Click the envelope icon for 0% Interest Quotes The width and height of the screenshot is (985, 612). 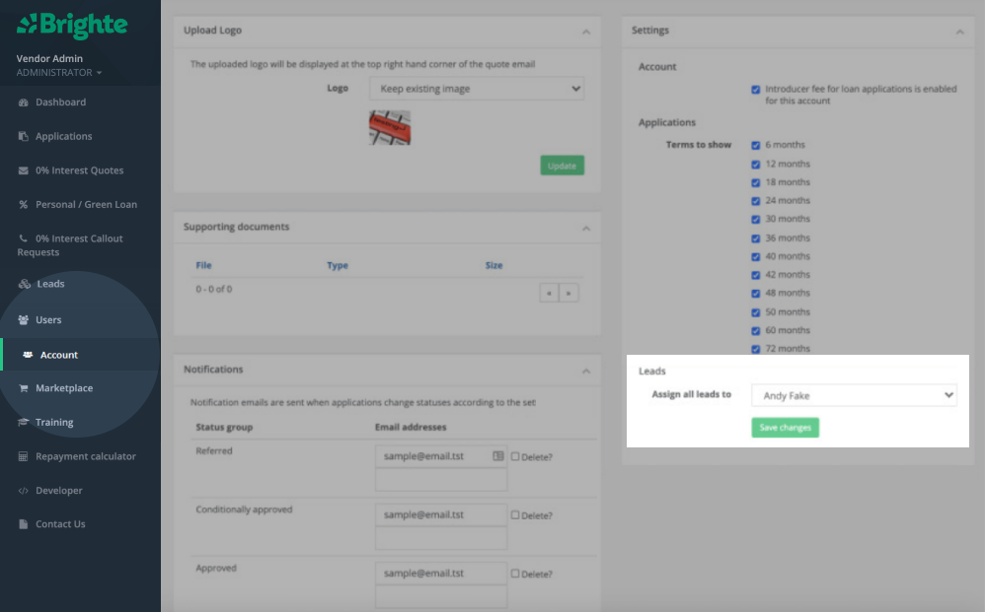pyautogui.click(x=24, y=170)
